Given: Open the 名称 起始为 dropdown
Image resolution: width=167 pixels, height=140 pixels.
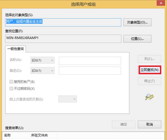Looking at the screenshot, I should [x=43, y=60].
